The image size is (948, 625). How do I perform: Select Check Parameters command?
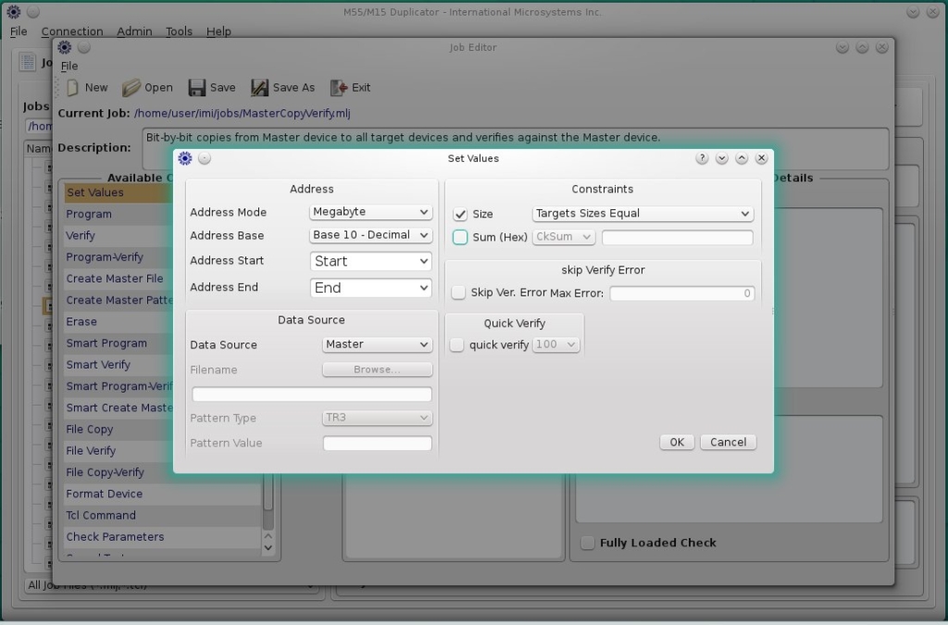point(163,537)
